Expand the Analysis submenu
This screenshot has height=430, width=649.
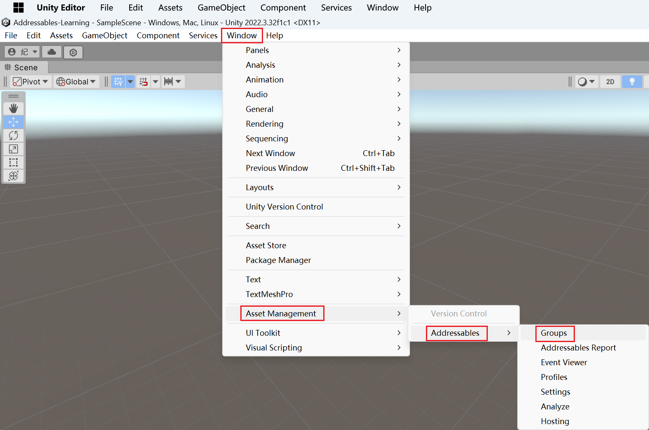316,65
